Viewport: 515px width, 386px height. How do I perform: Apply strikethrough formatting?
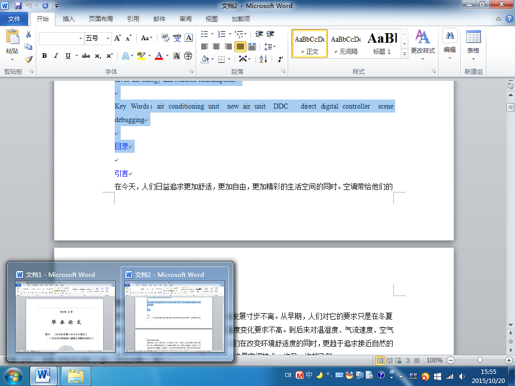(86, 56)
